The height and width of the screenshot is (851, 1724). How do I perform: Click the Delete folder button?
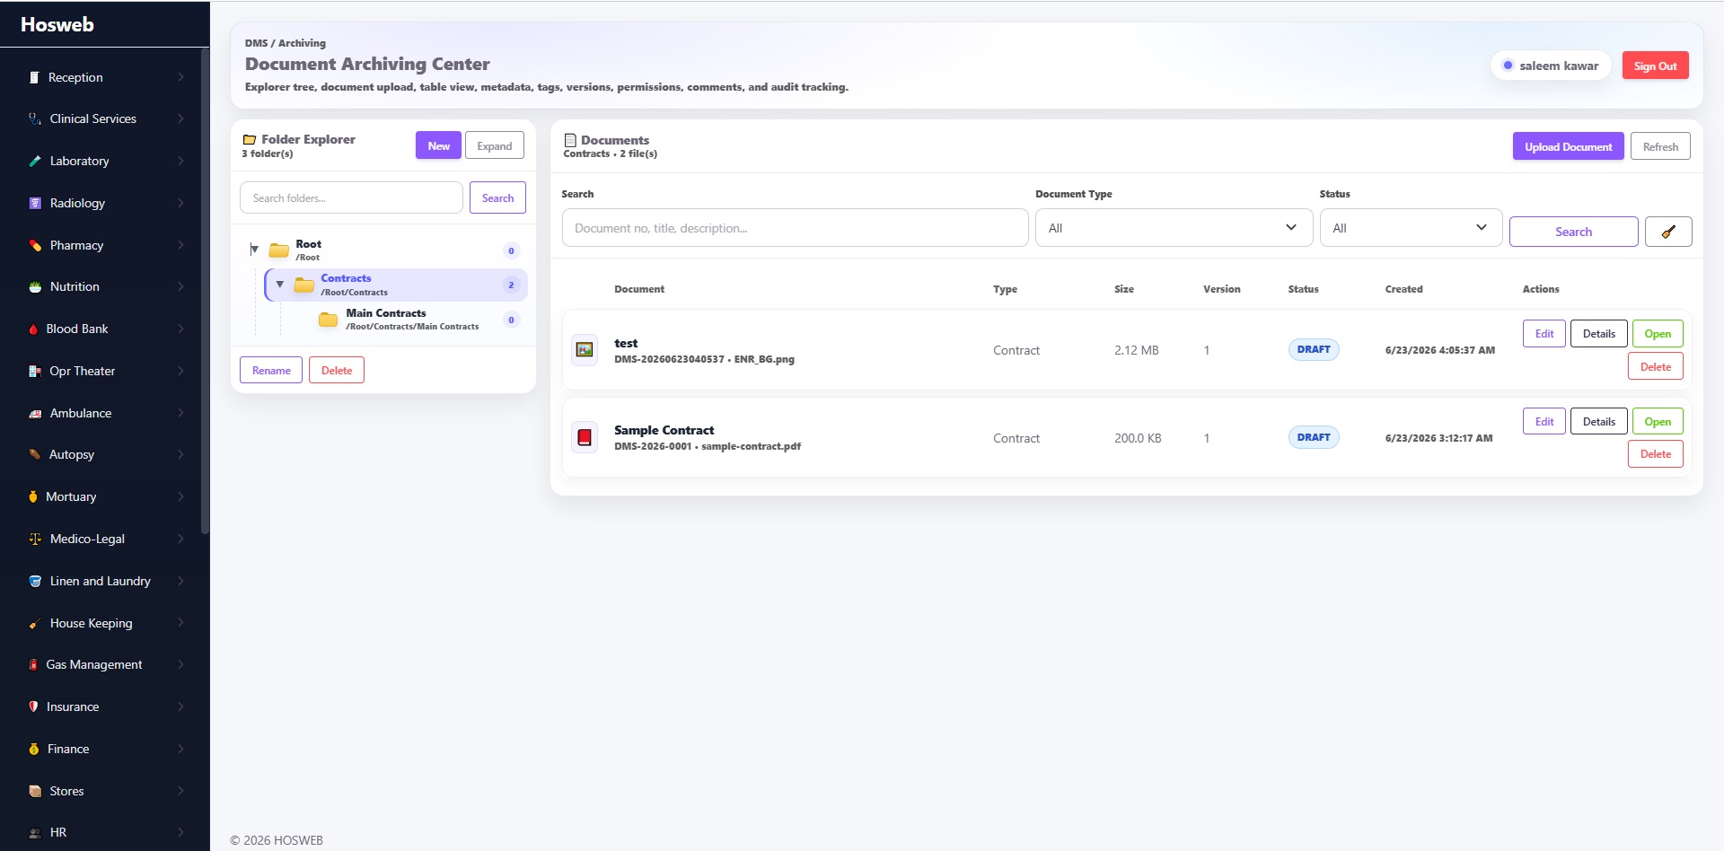click(x=337, y=370)
